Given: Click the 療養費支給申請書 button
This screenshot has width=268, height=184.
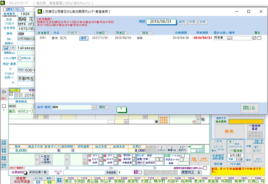Looking at the screenshot, I should (22, 180).
